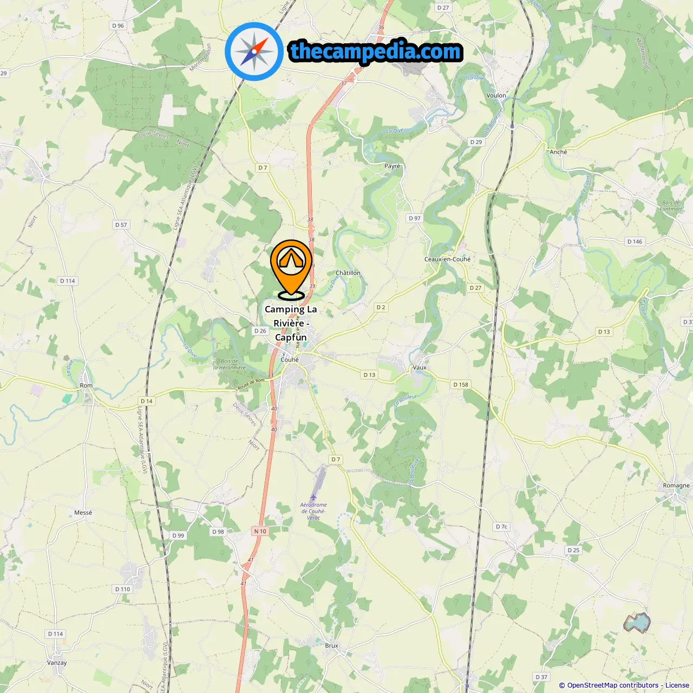The image size is (693, 693).
Task: Click the Brux village label
Action: click(331, 645)
